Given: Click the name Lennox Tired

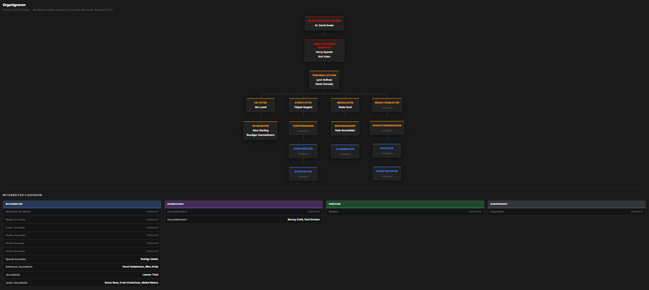Looking at the screenshot, I should [151, 275].
